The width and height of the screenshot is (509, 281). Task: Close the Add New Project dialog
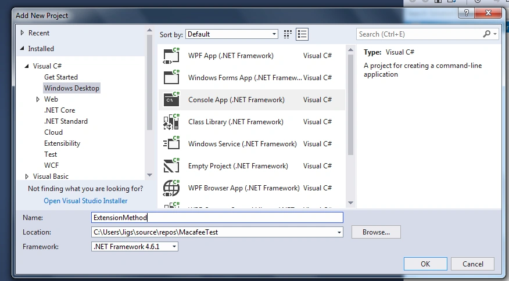[x=488, y=13]
